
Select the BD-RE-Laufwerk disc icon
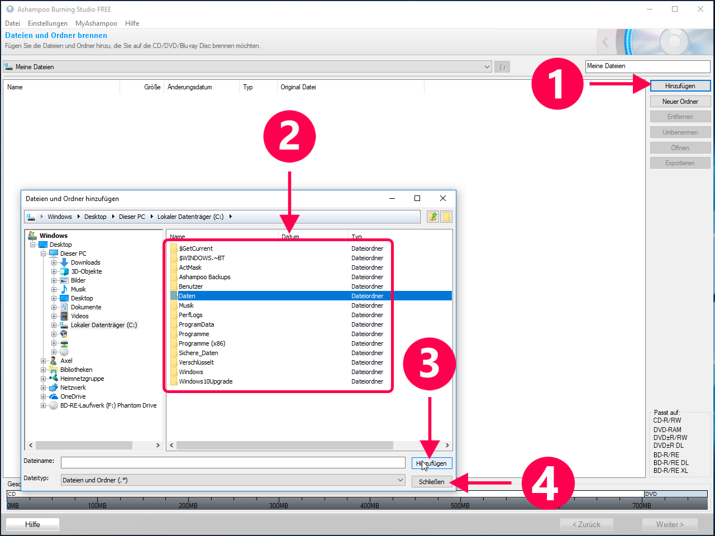(x=54, y=405)
